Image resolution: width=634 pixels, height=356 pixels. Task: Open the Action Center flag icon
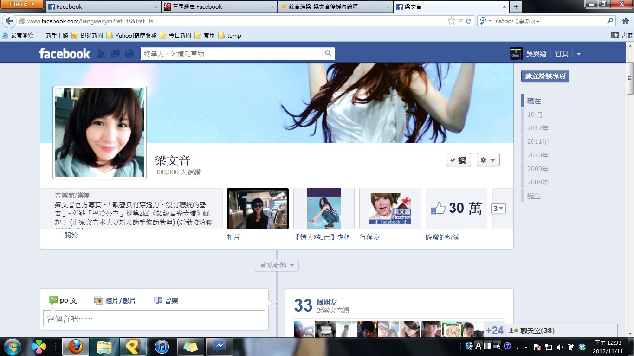[x=537, y=347]
